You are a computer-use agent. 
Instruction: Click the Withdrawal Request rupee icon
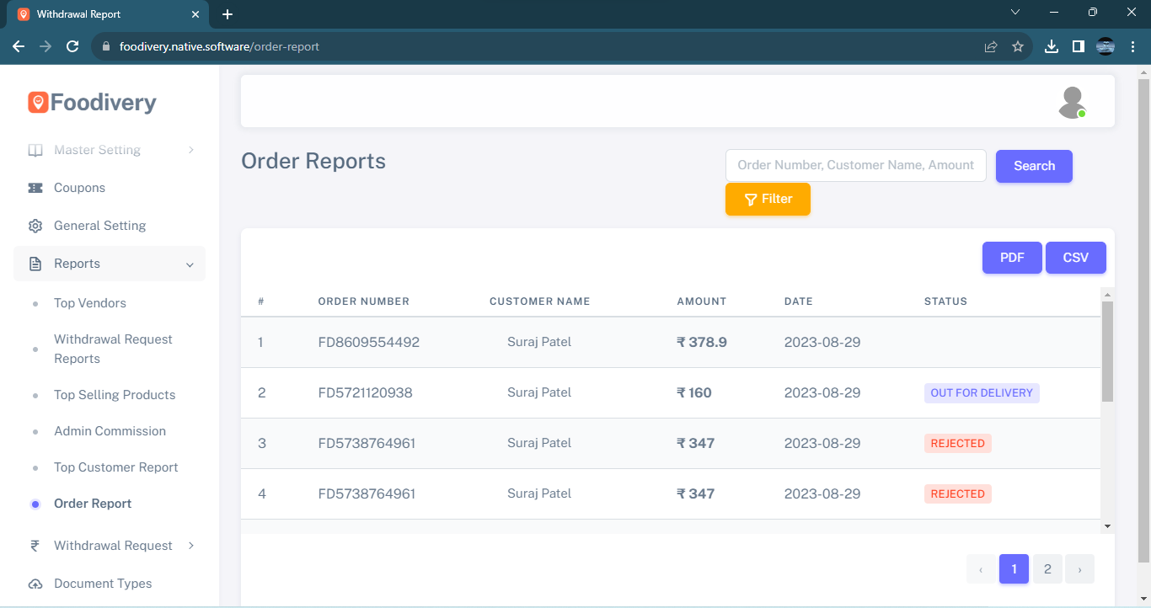coord(35,546)
